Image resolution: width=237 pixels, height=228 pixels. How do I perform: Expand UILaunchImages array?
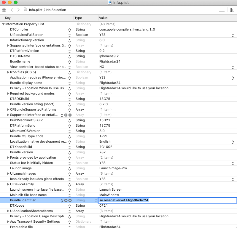coord(8,174)
